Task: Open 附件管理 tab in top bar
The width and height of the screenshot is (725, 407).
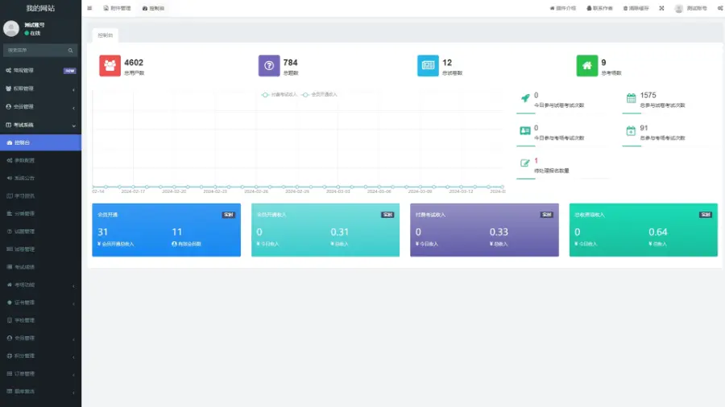Action: [x=117, y=8]
